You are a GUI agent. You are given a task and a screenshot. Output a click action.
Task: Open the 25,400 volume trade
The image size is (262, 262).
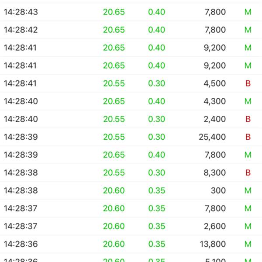coord(212,137)
